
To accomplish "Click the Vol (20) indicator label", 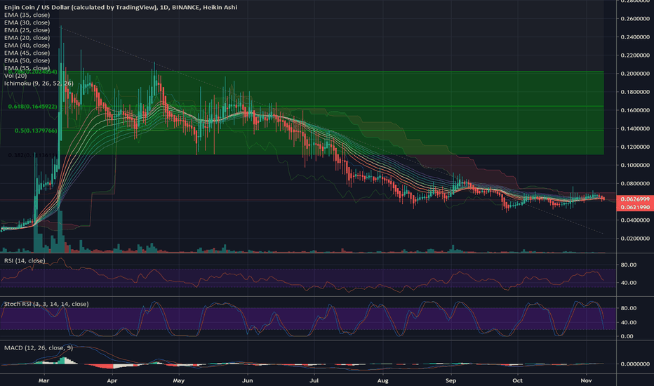I will [15, 76].
